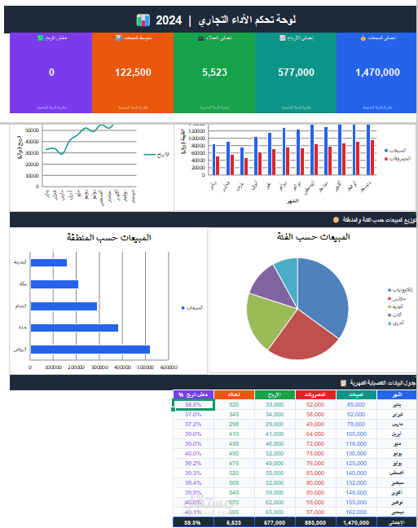This screenshot has height=528, width=418.
Task: Select sales cell 162,000
Action: coord(356,513)
